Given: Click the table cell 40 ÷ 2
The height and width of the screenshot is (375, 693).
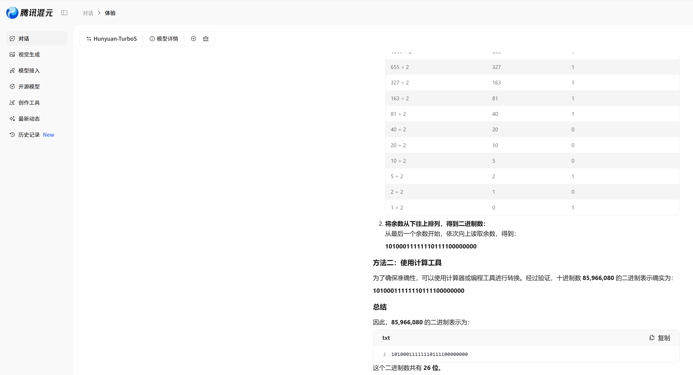Looking at the screenshot, I should tap(398, 130).
